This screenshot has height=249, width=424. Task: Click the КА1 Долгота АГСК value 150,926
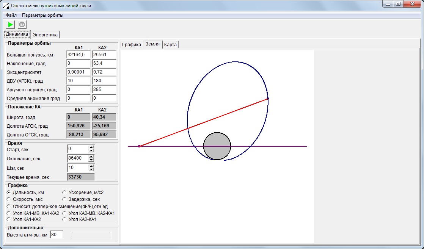coord(79,126)
